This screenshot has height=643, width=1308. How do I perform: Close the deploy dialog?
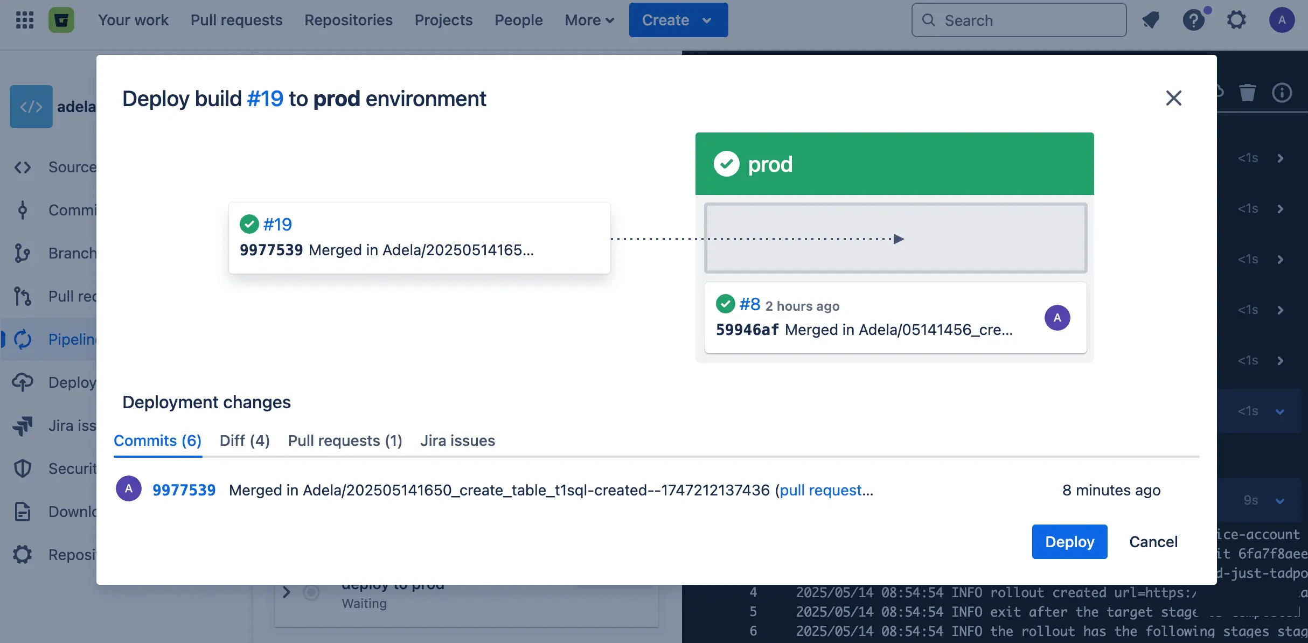pyautogui.click(x=1173, y=98)
